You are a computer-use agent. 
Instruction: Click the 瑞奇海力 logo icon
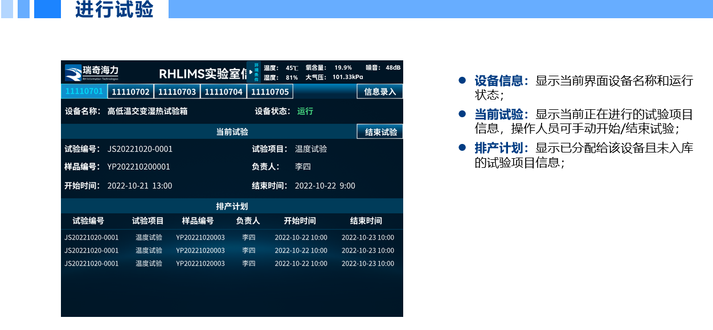click(x=73, y=73)
